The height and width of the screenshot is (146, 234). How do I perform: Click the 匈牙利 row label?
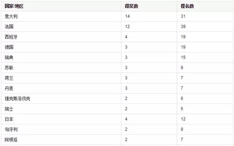[11, 129]
